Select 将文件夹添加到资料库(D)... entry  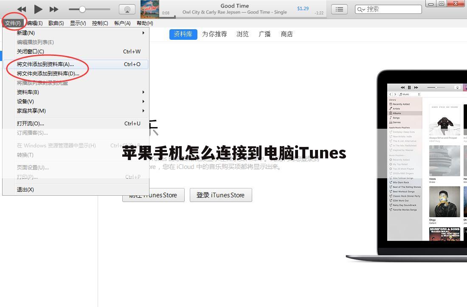click(x=76, y=74)
